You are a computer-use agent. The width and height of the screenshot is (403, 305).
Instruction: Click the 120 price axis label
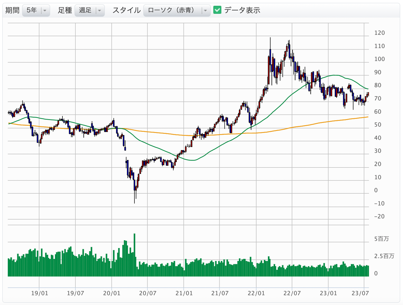(379, 33)
